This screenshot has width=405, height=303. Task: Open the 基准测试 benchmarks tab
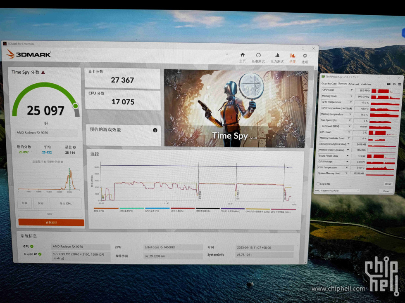pyautogui.click(x=258, y=58)
